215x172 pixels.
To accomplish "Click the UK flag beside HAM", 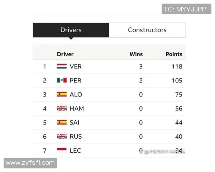I will 62,108.
